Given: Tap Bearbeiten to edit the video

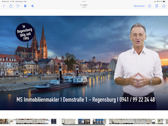Looking at the screenshot, I should [139, 6].
